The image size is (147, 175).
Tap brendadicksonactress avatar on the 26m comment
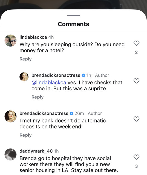pyautogui.click(x=10, y=116)
